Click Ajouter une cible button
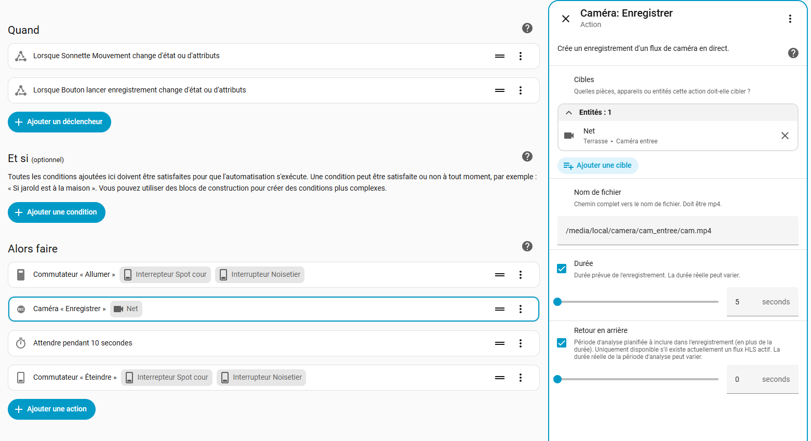The image size is (811, 441). (597, 166)
